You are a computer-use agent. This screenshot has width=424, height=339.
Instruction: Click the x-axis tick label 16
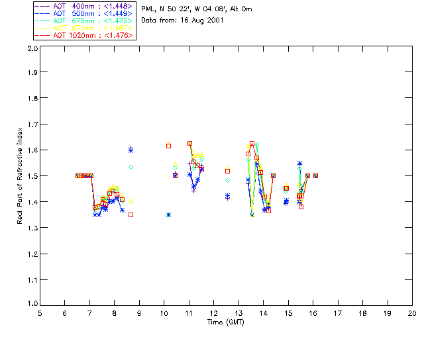click(x=313, y=313)
